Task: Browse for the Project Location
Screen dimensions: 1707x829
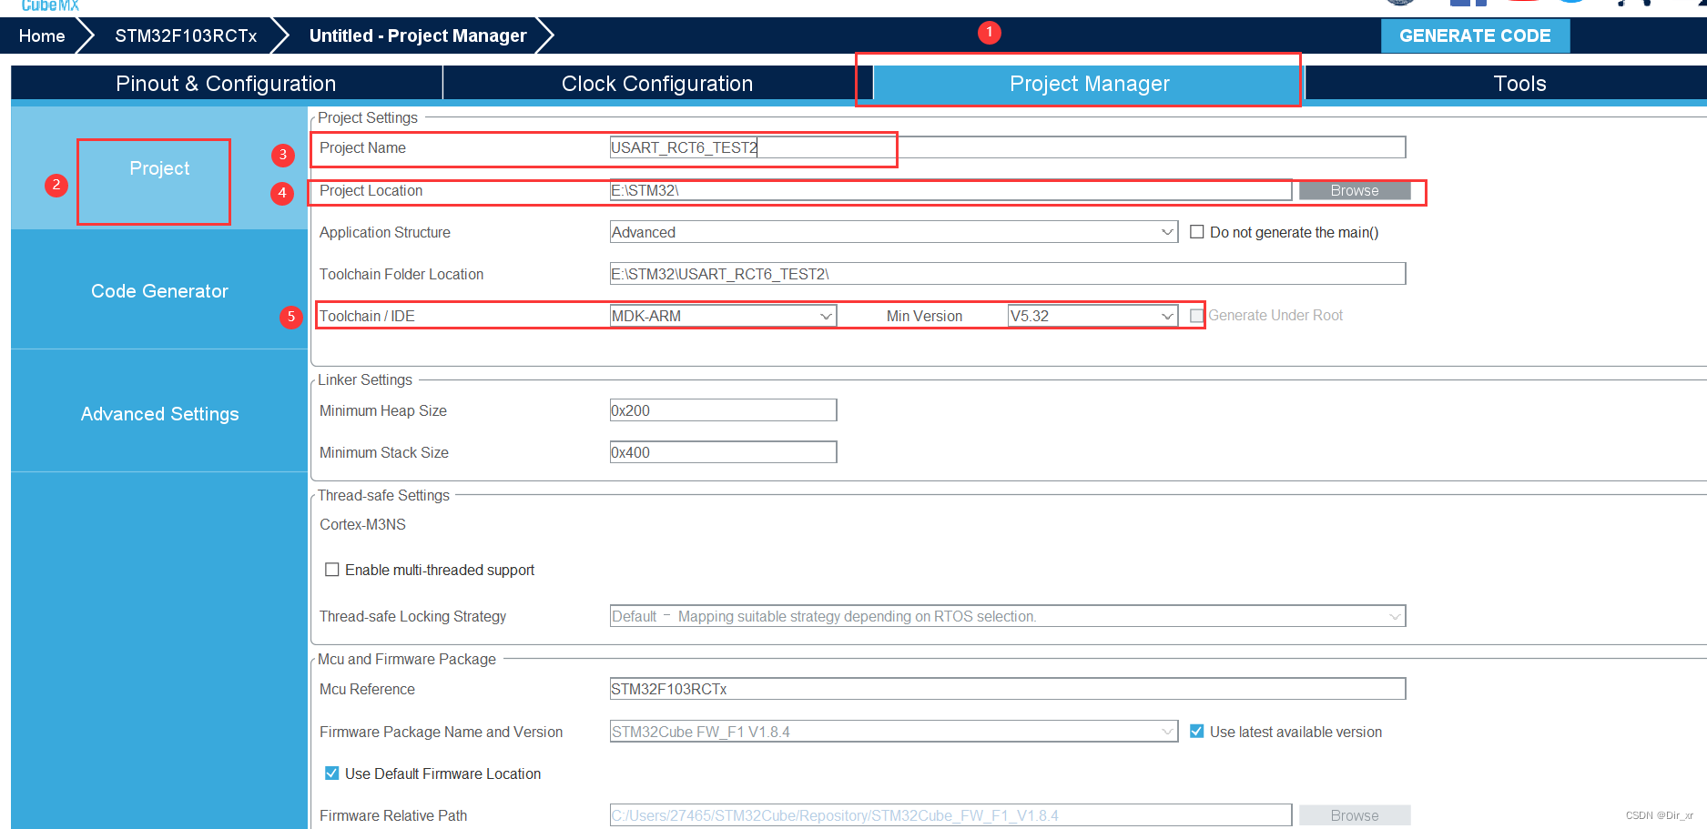Action: (1355, 190)
